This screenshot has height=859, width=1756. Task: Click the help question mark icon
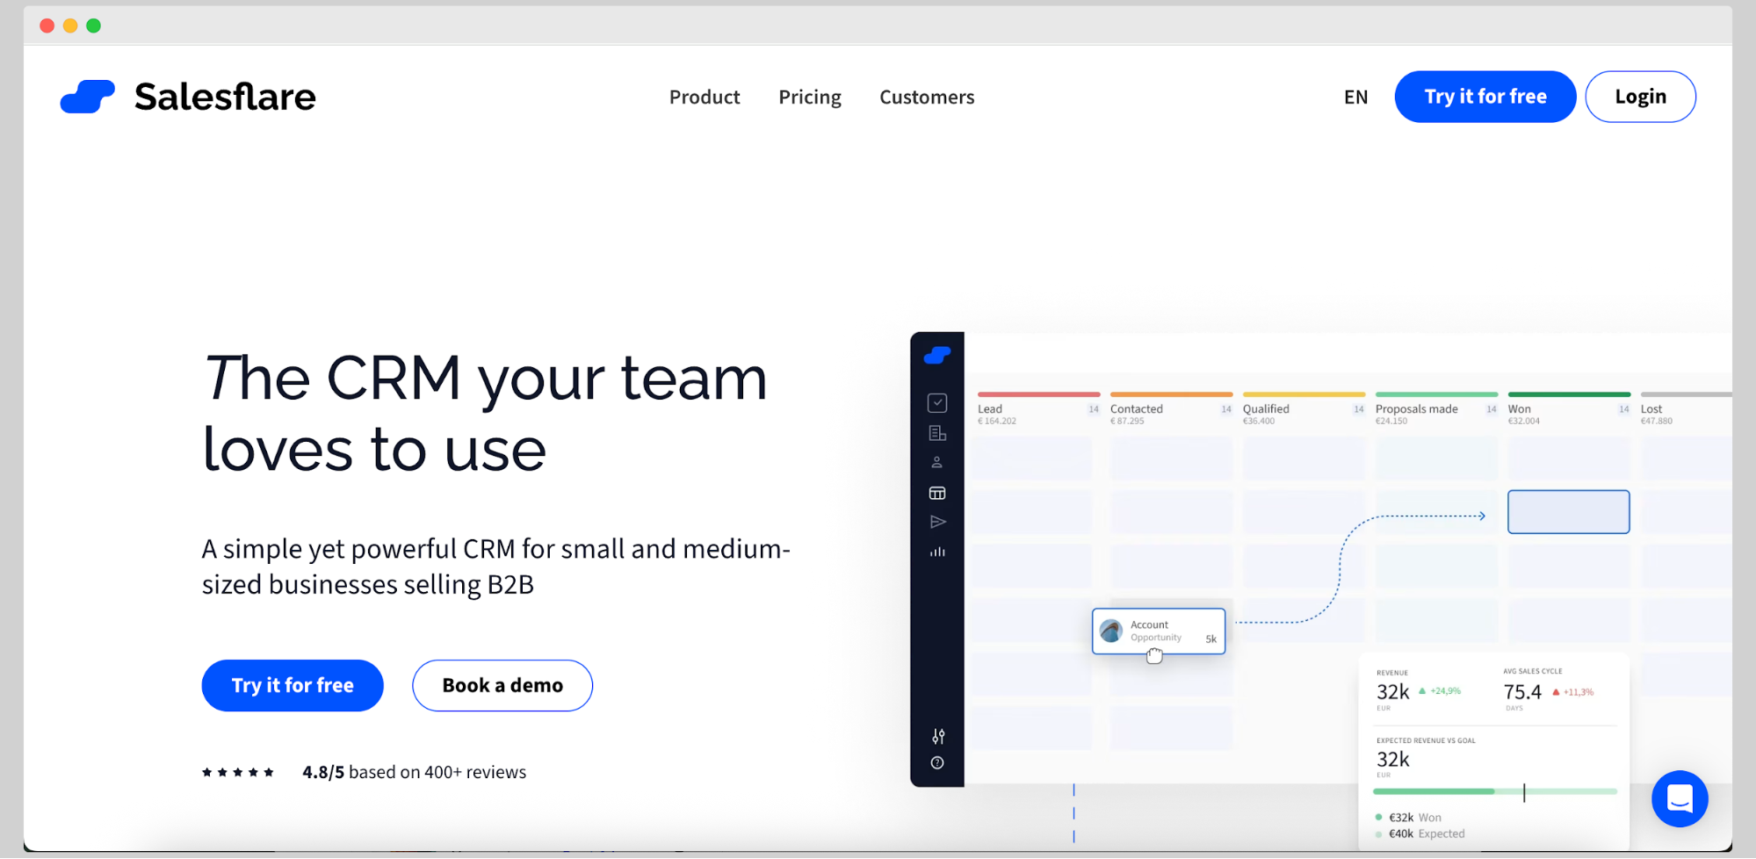pyautogui.click(x=937, y=762)
